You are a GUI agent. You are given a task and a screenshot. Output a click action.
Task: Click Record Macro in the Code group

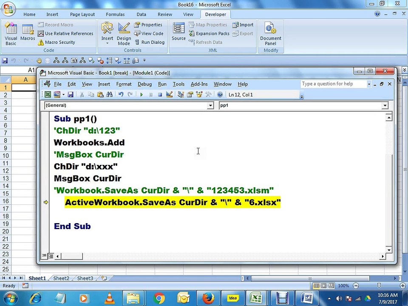55,25
